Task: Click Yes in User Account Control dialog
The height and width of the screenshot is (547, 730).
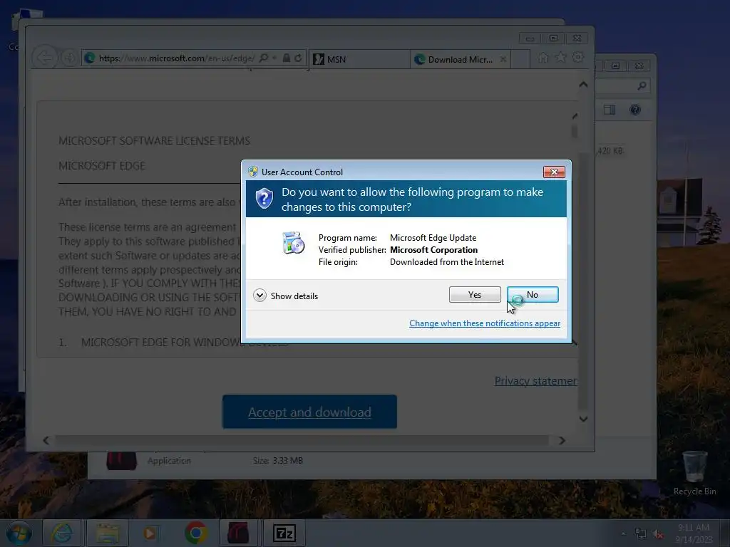Action: pyautogui.click(x=474, y=294)
